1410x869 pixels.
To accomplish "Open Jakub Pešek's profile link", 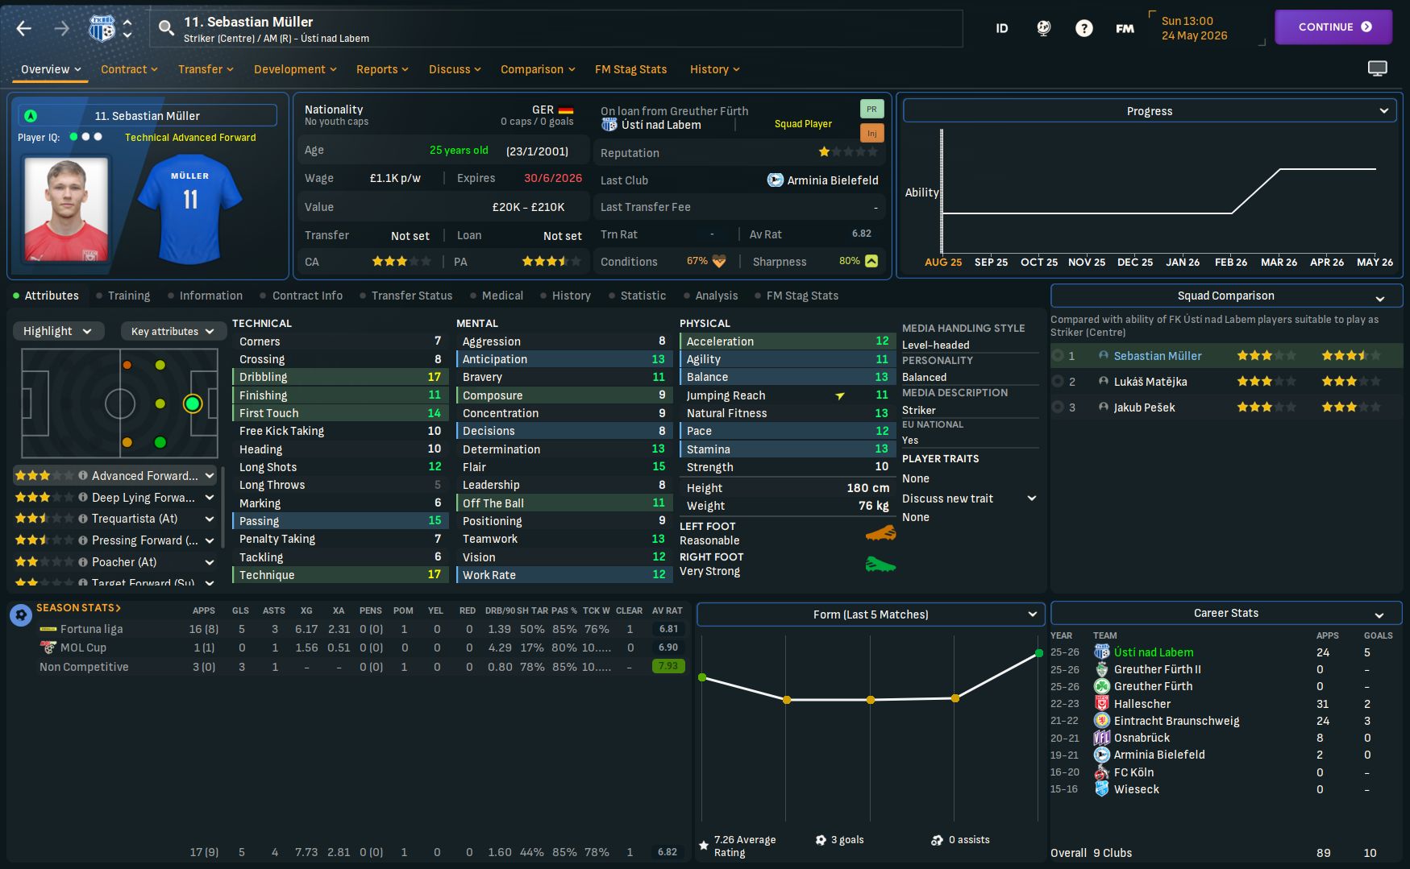I will click(1144, 408).
